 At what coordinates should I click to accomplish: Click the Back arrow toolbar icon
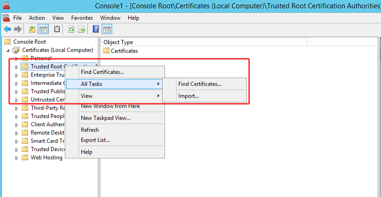7,29
